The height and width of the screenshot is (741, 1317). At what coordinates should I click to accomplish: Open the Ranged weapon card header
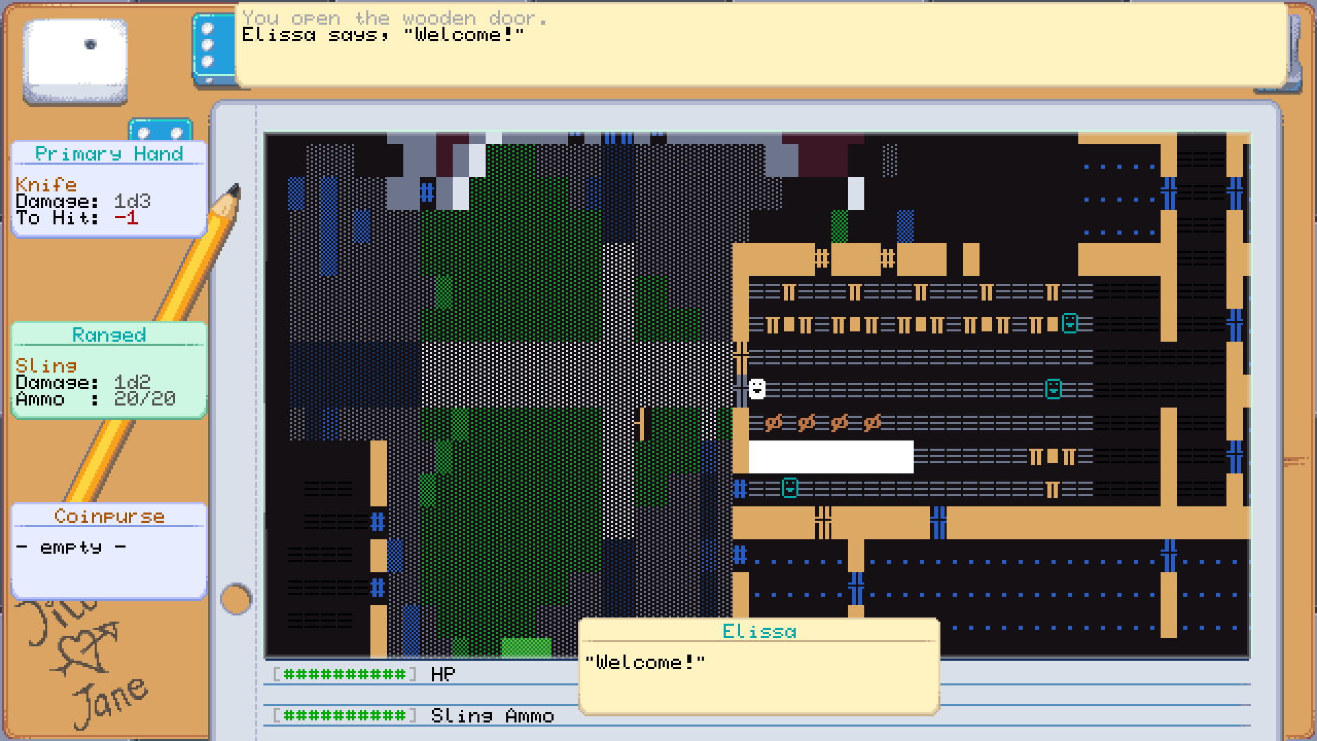click(x=109, y=335)
